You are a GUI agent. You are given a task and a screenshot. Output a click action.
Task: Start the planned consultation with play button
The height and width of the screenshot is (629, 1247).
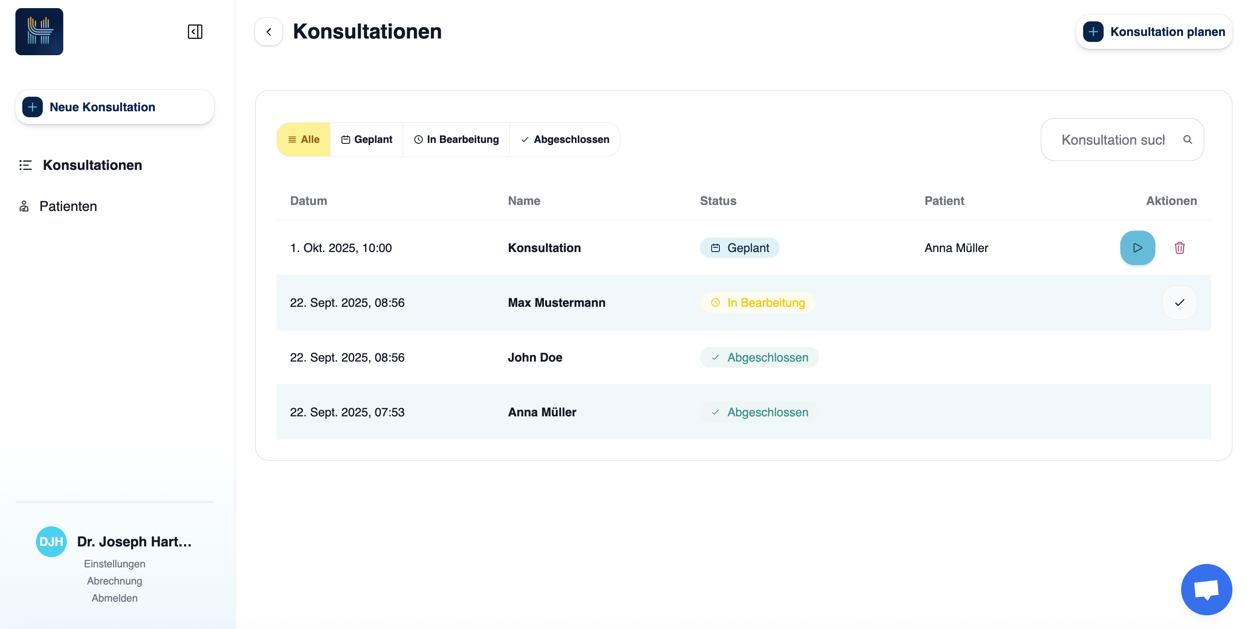click(x=1137, y=247)
